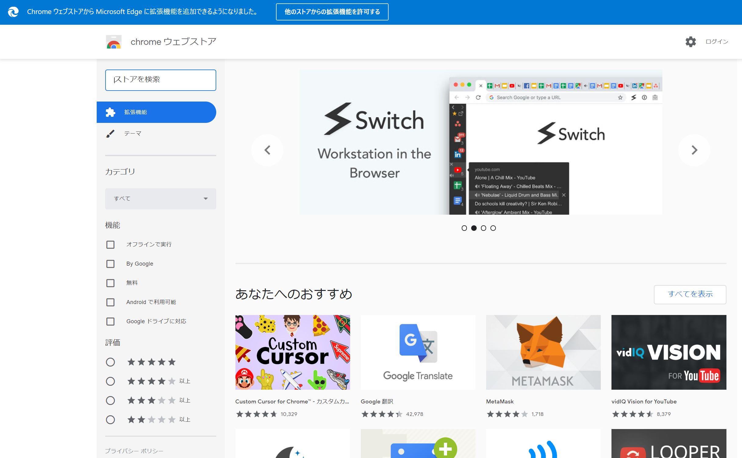Enable オフラインで実行 checkbox
Viewport: 742px width, 458px height.
(x=110, y=245)
